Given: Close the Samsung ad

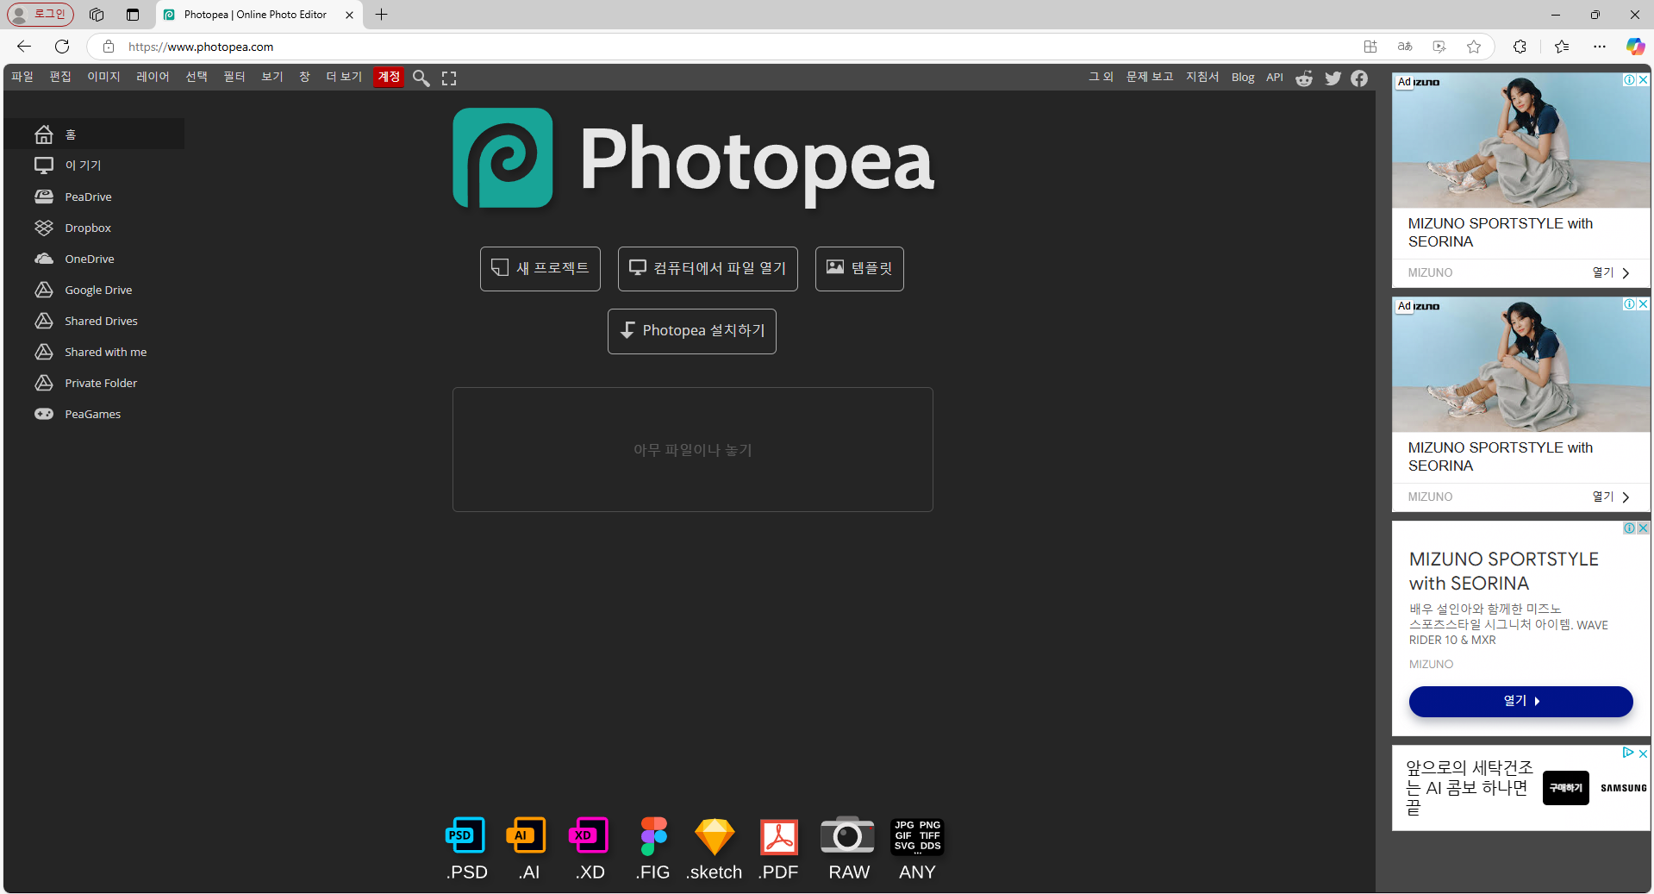Looking at the screenshot, I should [1643, 753].
